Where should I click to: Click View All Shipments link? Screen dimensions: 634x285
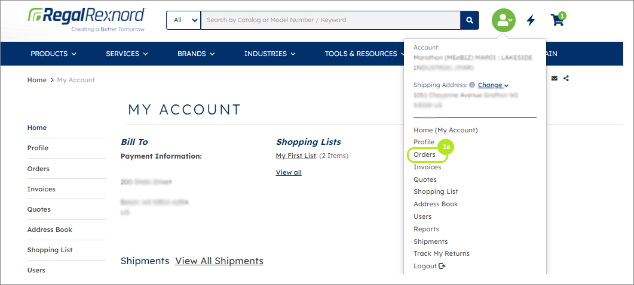219,261
